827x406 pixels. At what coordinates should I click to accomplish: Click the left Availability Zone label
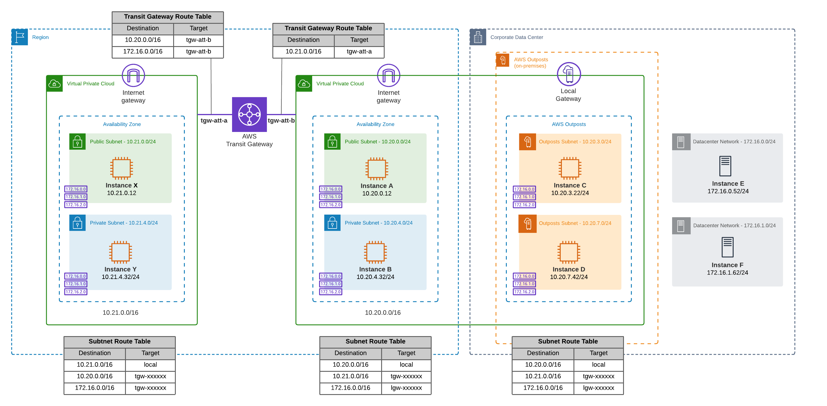[x=122, y=124]
